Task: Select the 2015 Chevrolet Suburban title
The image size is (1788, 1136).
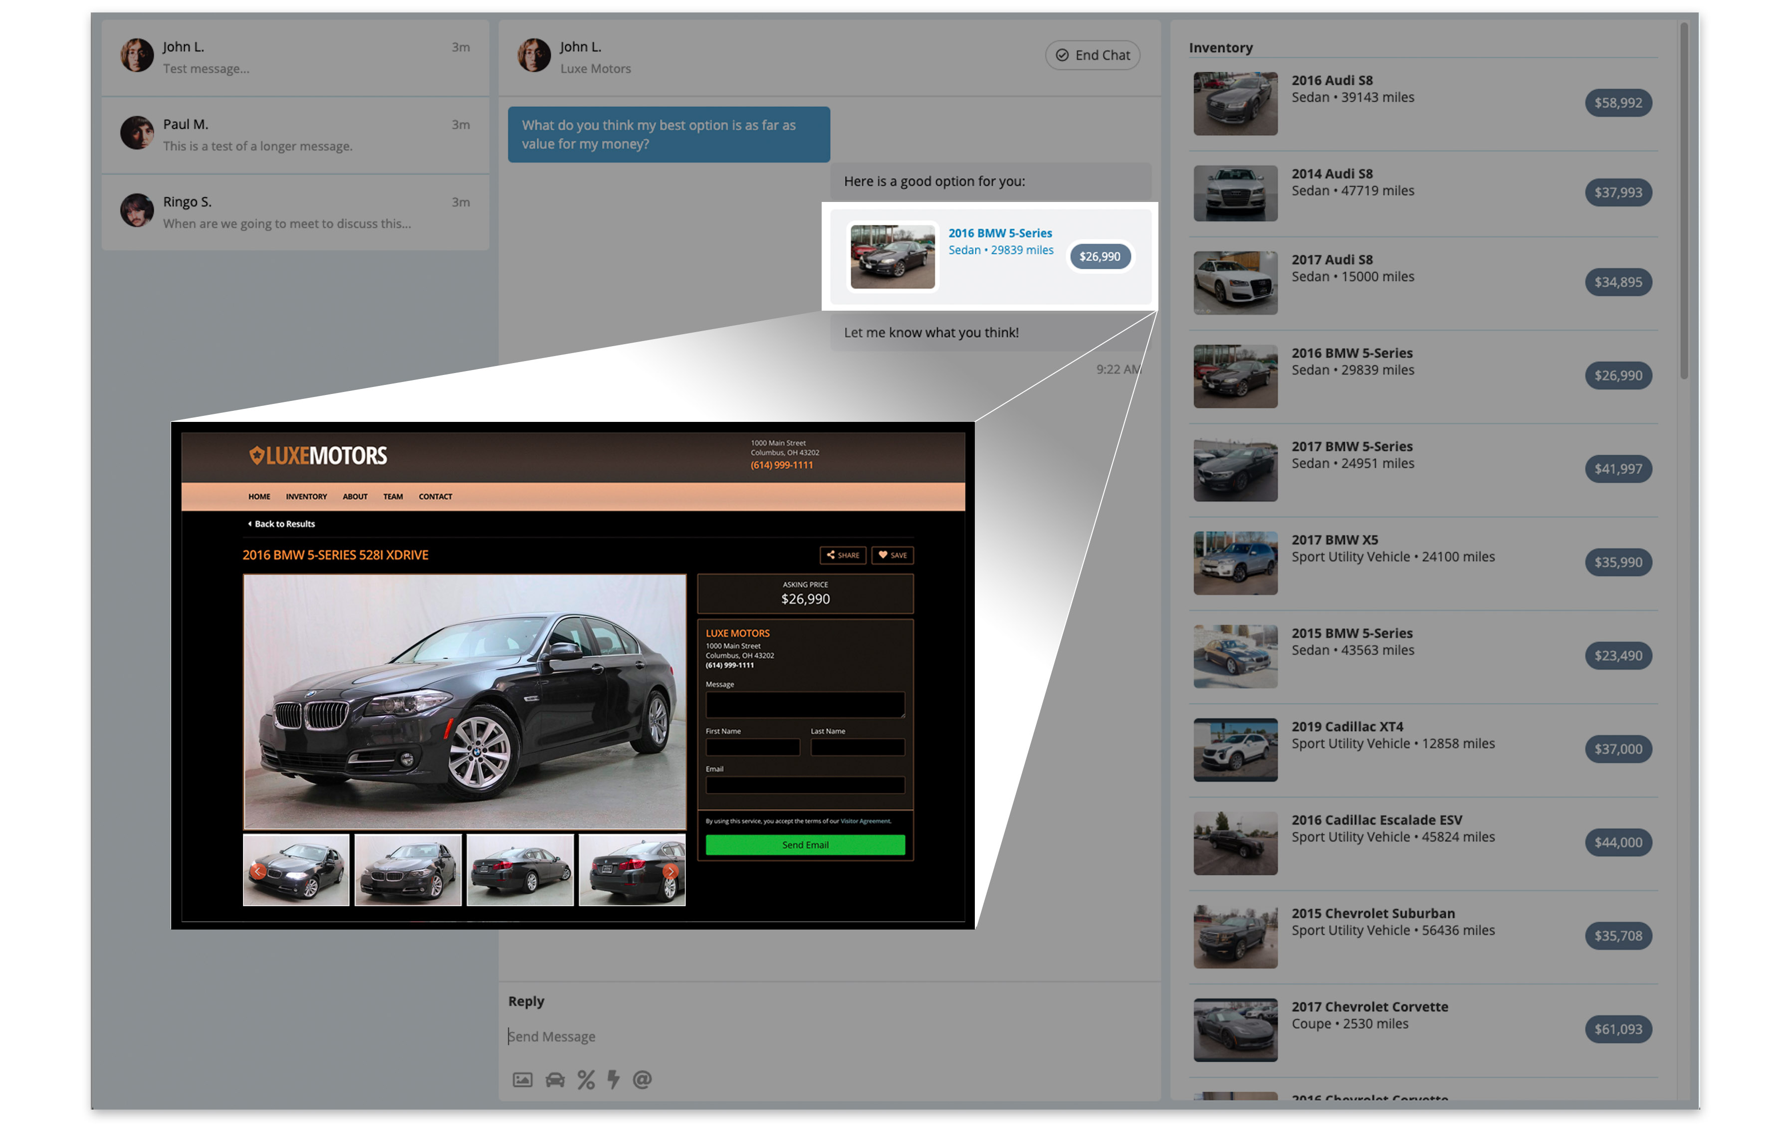Action: coord(1373,914)
